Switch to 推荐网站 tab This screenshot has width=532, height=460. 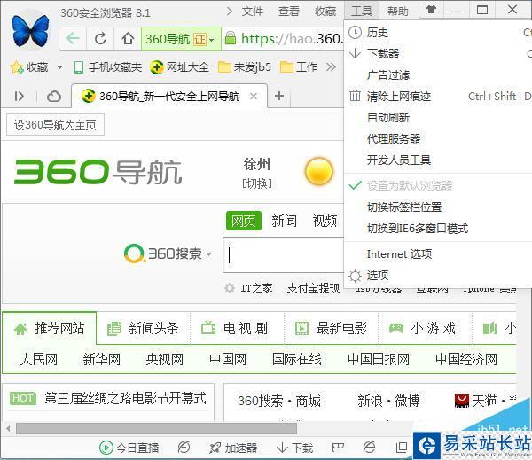tap(49, 328)
